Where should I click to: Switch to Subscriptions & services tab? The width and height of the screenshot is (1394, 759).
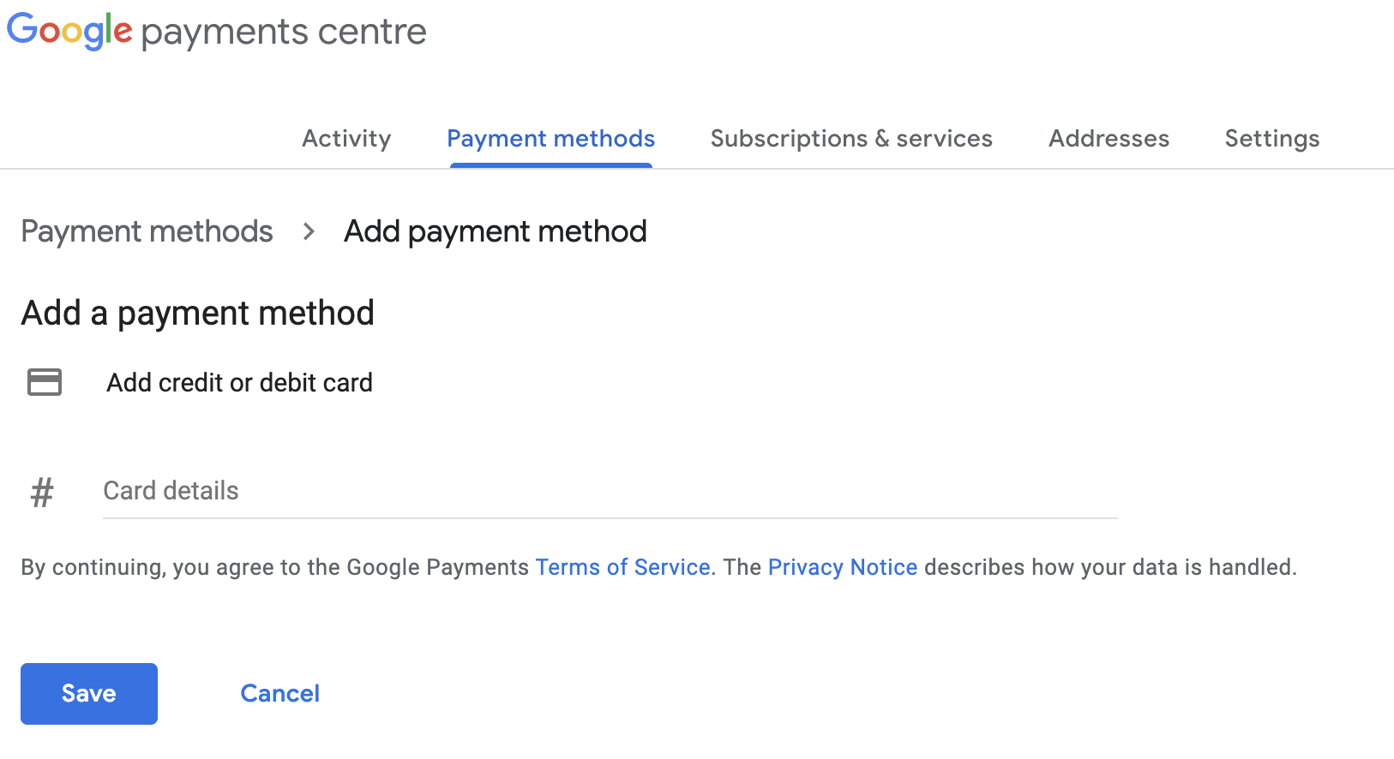coord(851,139)
